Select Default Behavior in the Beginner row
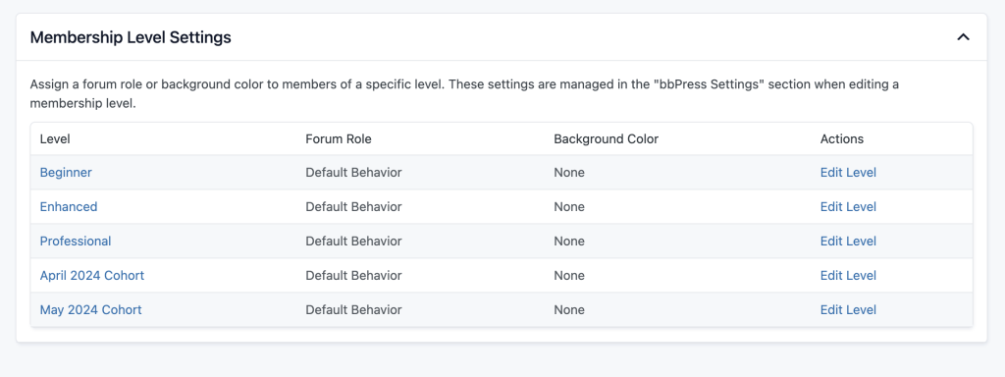Image resolution: width=1005 pixels, height=377 pixels. [x=353, y=173]
